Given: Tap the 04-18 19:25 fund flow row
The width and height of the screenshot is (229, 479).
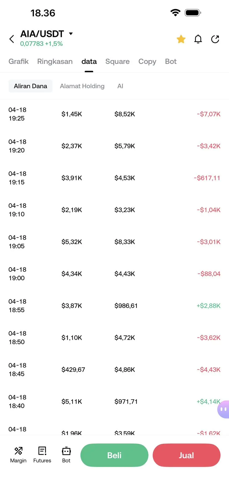Looking at the screenshot, I should coord(114,114).
